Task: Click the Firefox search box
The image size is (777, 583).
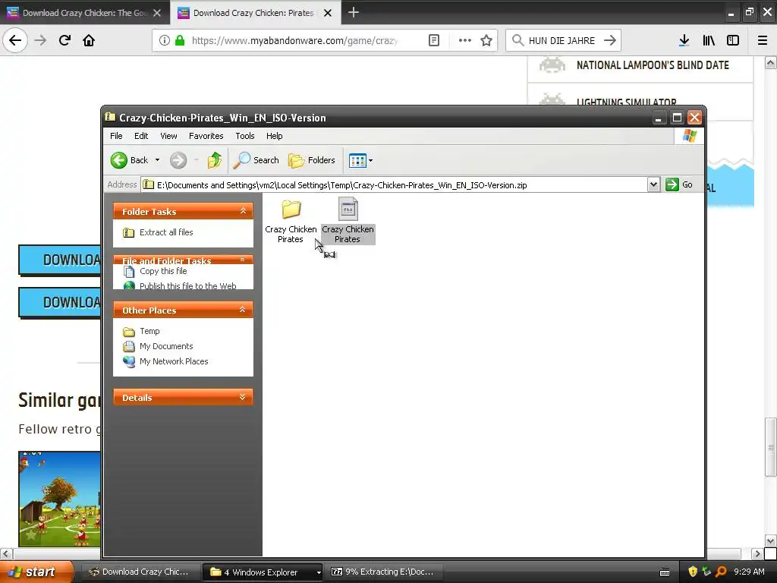Action: pyautogui.click(x=562, y=40)
